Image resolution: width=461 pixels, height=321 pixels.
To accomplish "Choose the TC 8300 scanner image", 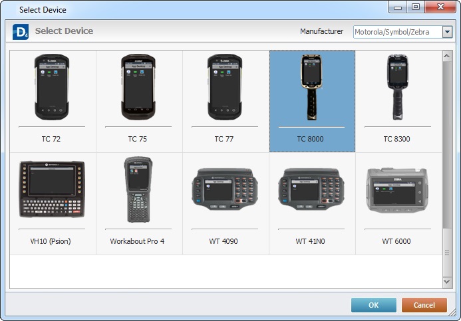I will (x=397, y=87).
